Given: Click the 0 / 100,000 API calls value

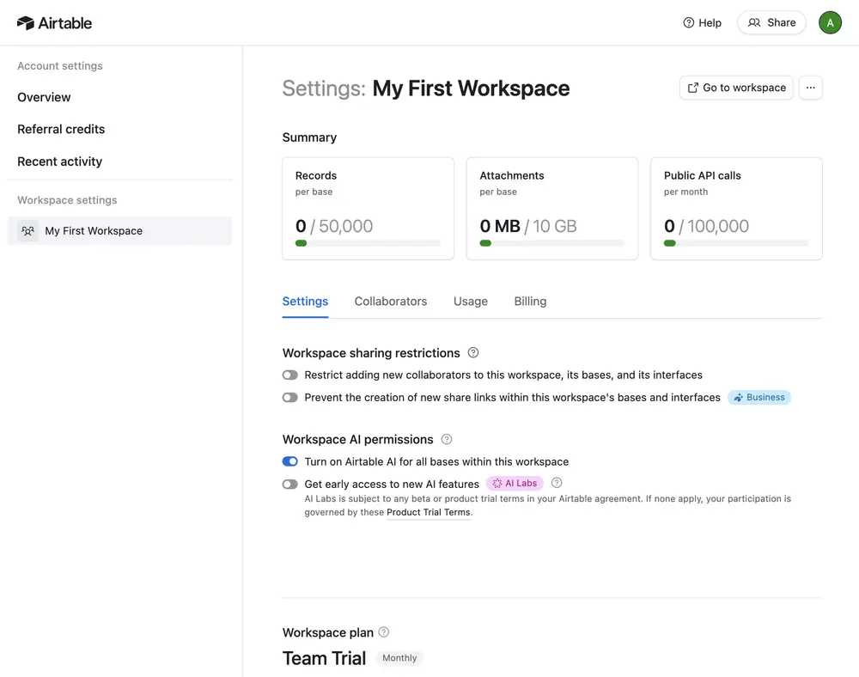Looking at the screenshot, I should pos(706,226).
